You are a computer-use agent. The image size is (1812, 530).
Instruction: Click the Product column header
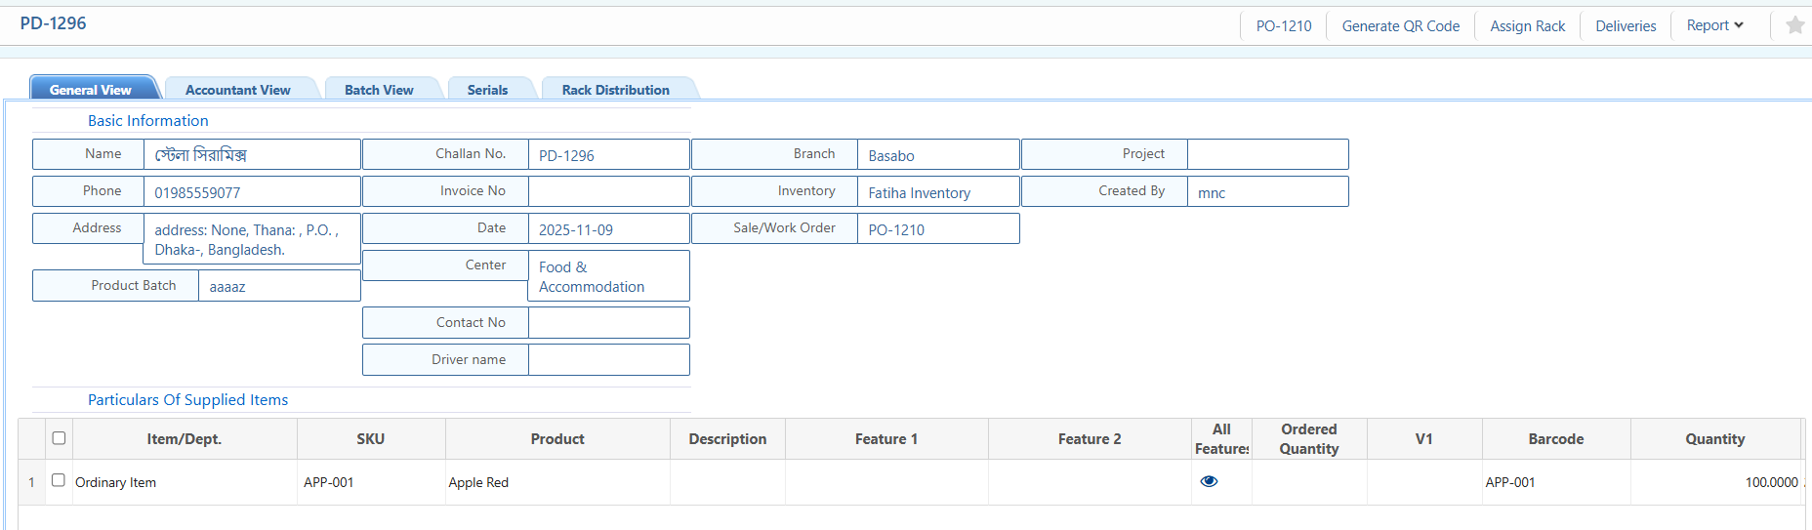coord(557,439)
